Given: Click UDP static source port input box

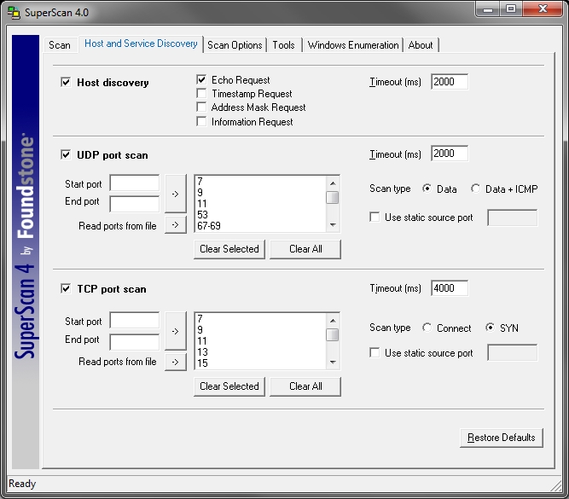Looking at the screenshot, I should [x=513, y=218].
